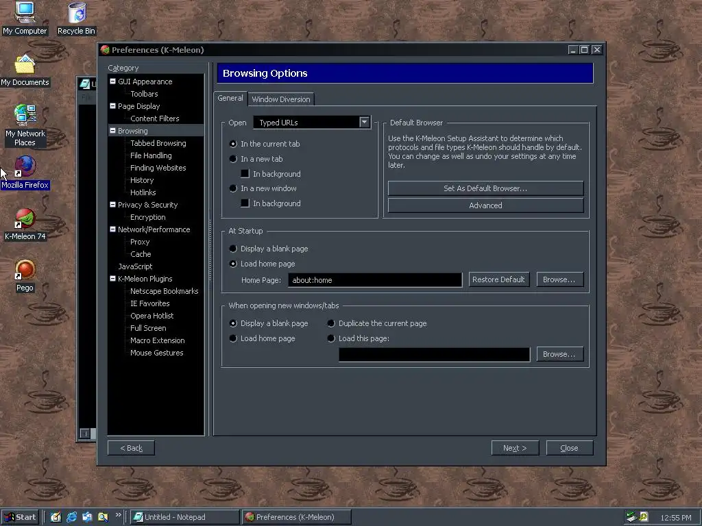This screenshot has width=702, height=526.
Task: Open Encryption category
Action: (148, 217)
